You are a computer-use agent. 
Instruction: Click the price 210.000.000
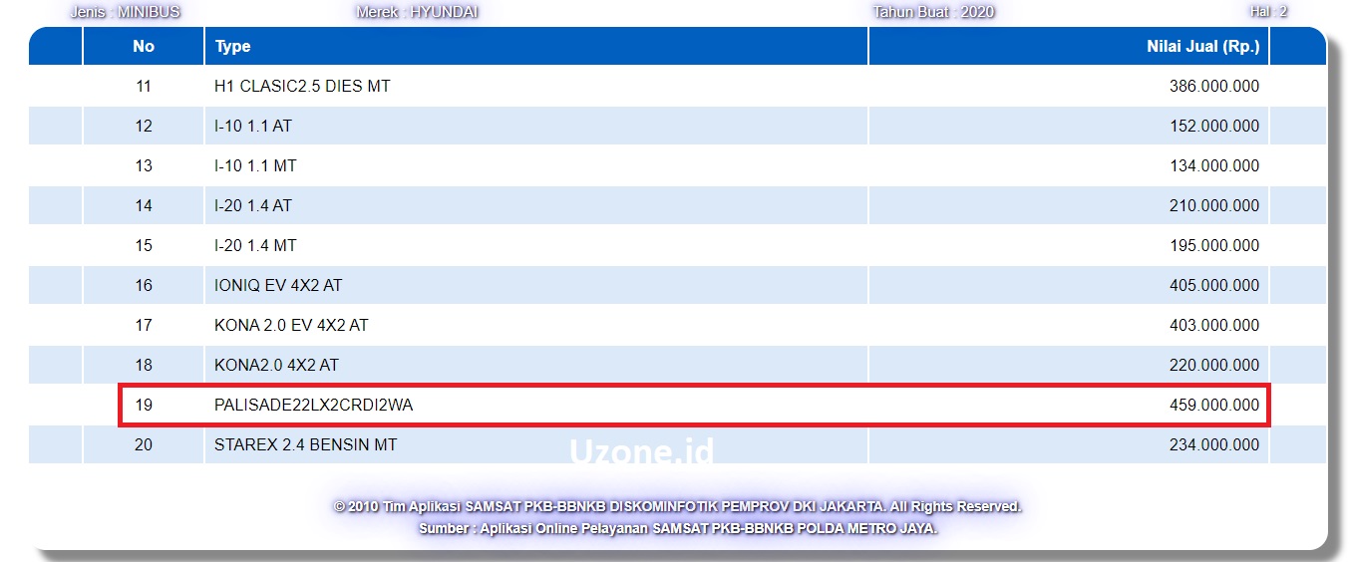[1213, 206]
